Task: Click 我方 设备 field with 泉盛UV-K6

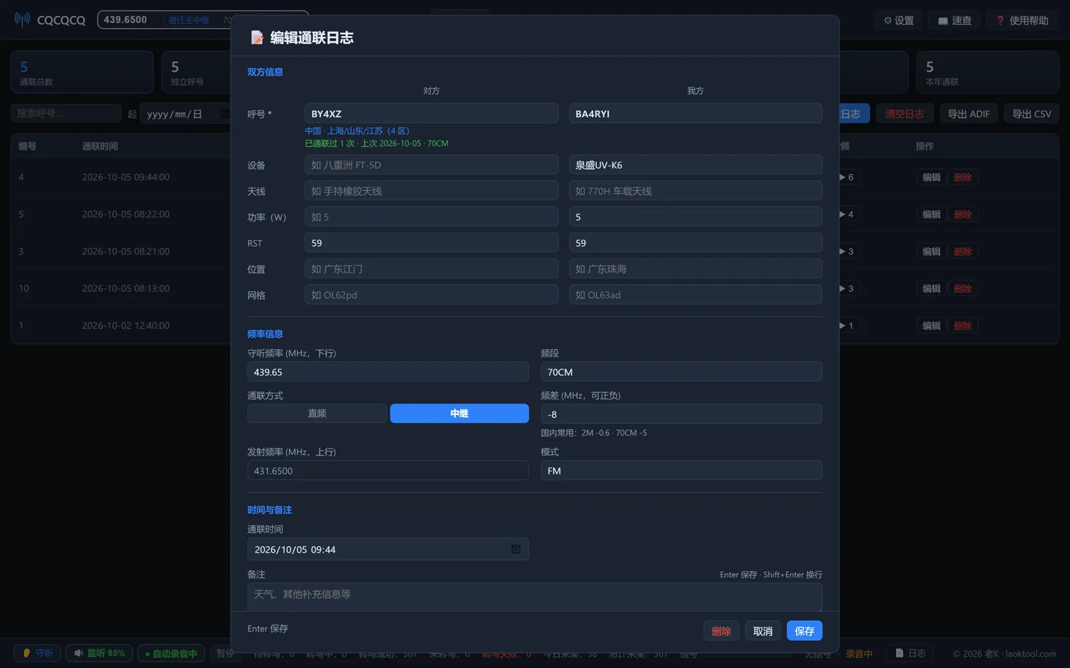Action: pos(695,165)
